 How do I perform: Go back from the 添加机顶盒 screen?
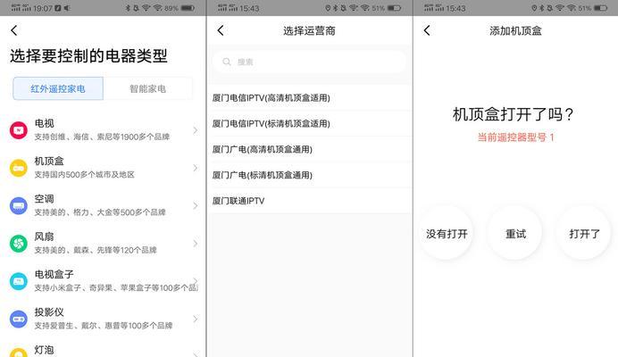[x=427, y=30]
